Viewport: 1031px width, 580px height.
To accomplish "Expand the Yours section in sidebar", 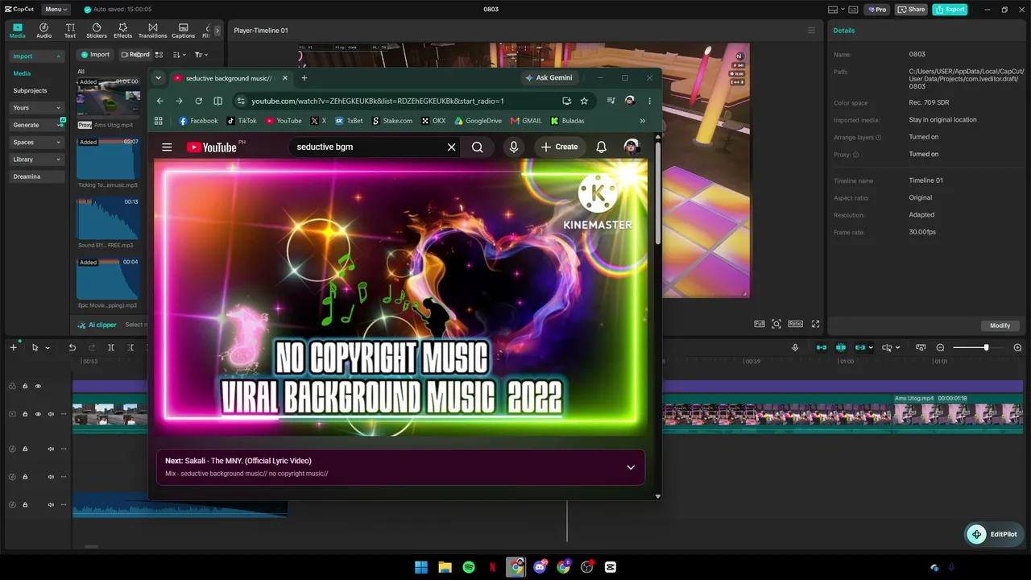I will click(36, 108).
